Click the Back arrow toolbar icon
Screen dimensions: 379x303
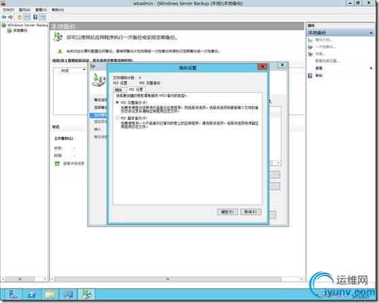click(3, 17)
